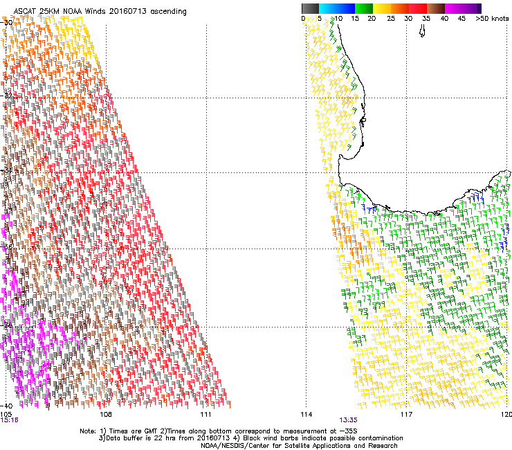The width and height of the screenshot is (512, 450).
Task: Click the '40' legend scale label
Action: point(444,19)
